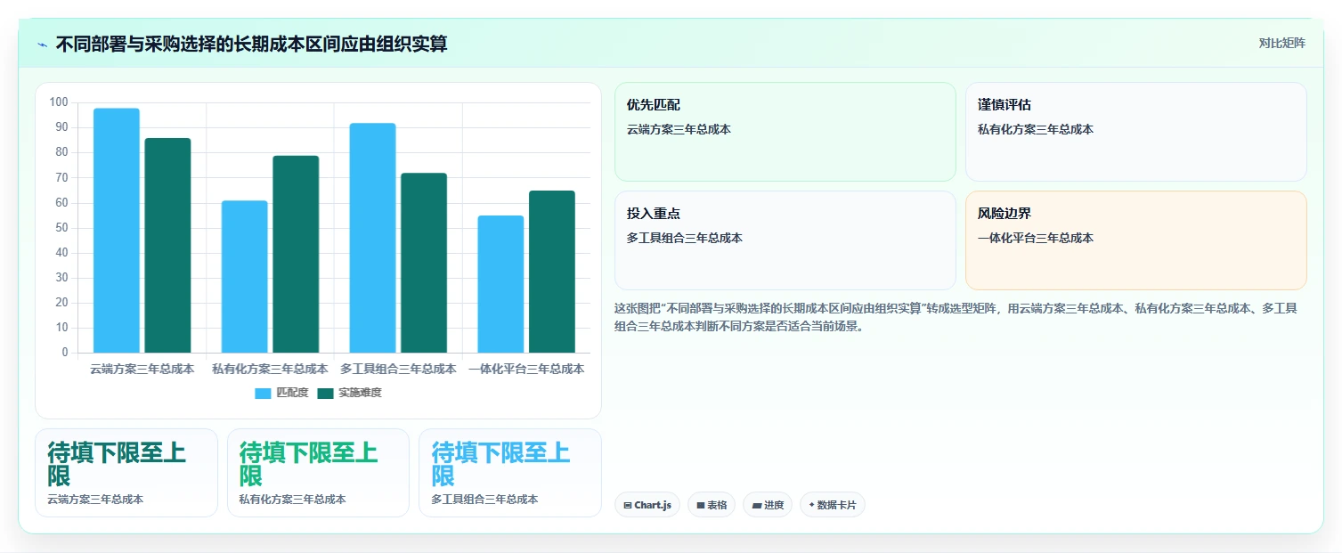The image size is (1342, 553).
Task: Click the x-axis label 私有化方案三年总成本
Action: [270, 369]
